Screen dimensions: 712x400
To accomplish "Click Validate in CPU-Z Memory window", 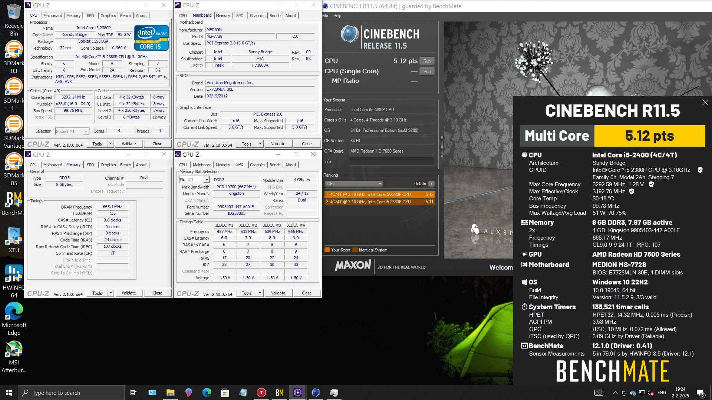I will (129, 293).
